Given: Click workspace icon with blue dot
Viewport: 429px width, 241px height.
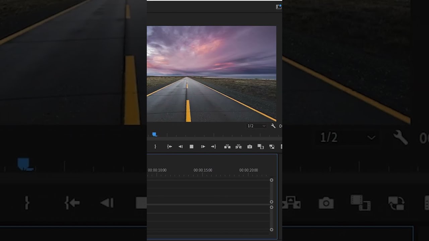Looking at the screenshot, I should coord(279,7).
